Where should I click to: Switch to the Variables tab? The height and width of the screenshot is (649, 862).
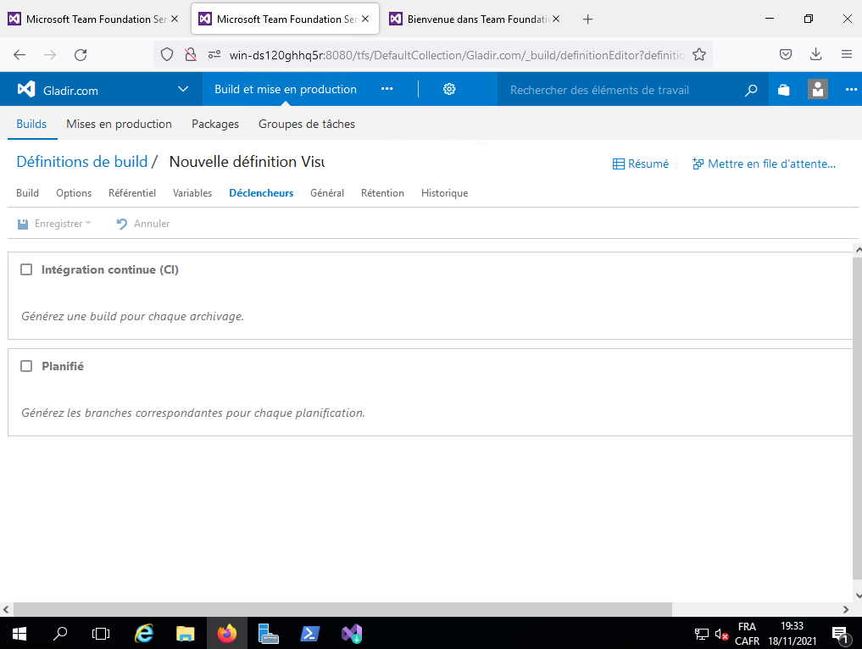[192, 193]
